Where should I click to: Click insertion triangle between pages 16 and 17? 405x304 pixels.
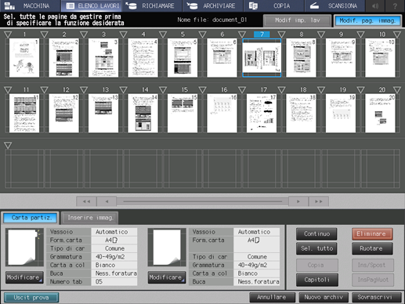[242, 90]
